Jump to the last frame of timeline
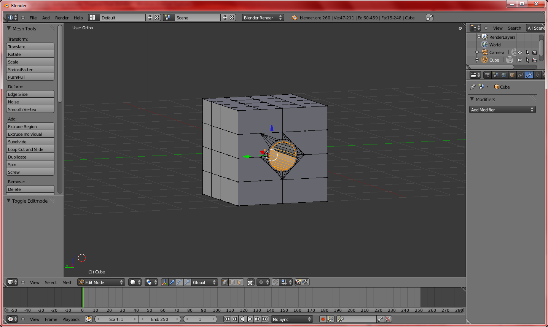Image resolution: width=548 pixels, height=327 pixels. click(265, 319)
